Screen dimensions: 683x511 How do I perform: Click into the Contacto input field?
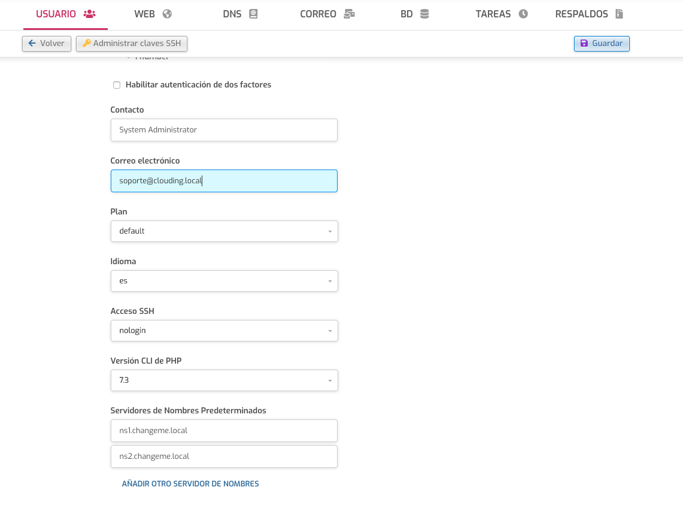pos(224,130)
